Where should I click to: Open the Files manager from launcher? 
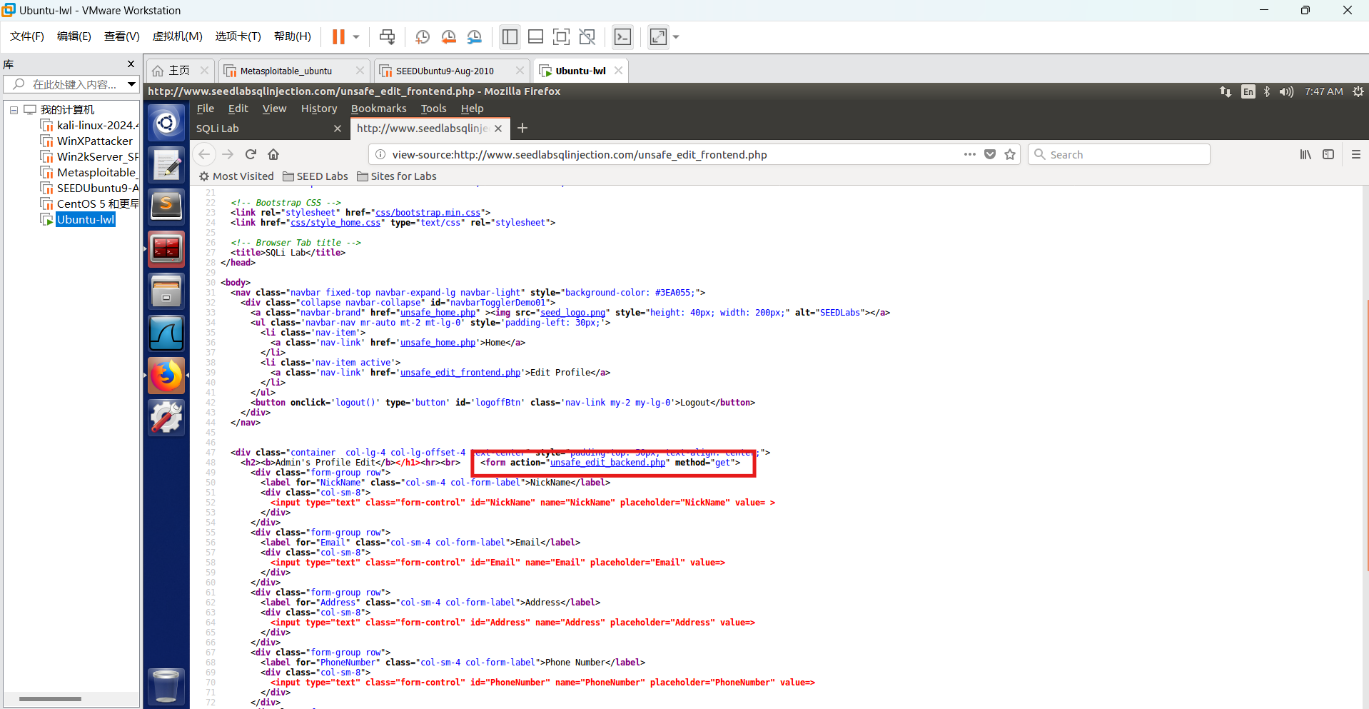click(166, 291)
